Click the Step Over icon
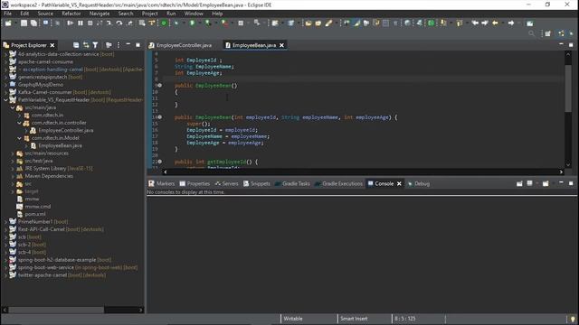Screen dimensions: 579x325 click(x=119, y=23)
